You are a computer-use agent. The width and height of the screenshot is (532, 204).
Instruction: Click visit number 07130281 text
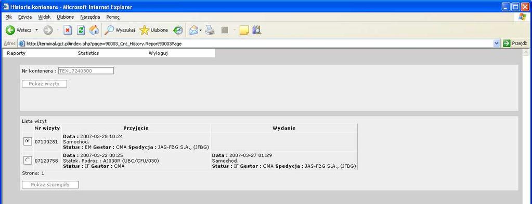pos(46,142)
